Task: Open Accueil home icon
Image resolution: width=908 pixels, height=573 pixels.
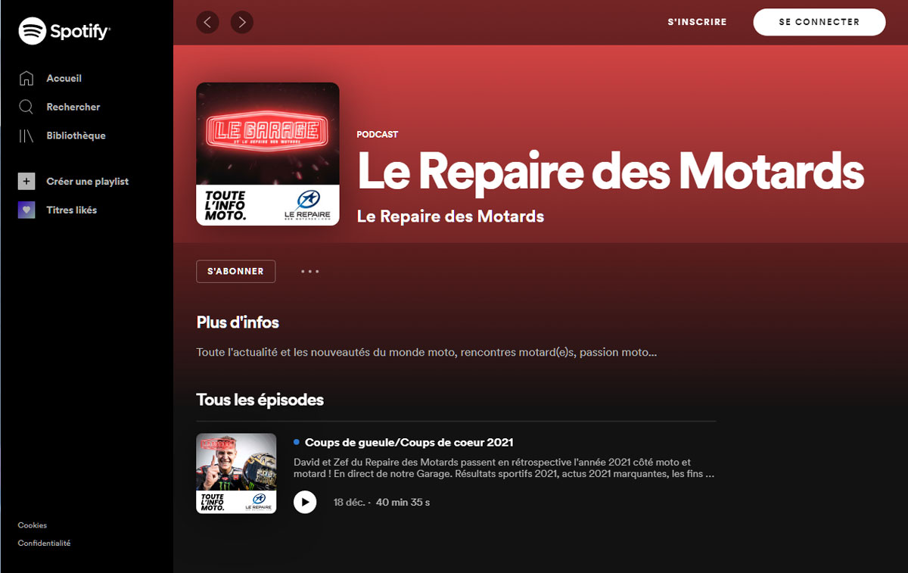Action: coord(26,78)
